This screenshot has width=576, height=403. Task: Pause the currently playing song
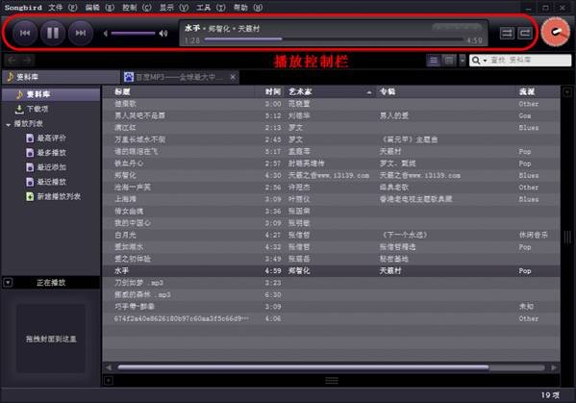click(53, 33)
